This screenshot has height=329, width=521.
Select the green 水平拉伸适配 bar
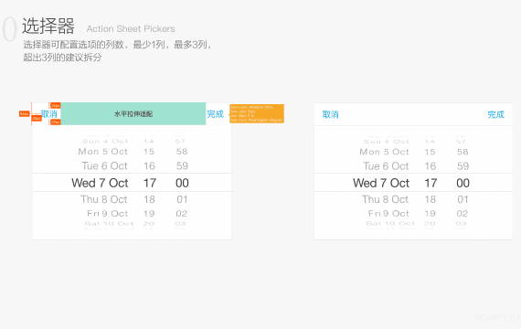pyautogui.click(x=133, y=113)
